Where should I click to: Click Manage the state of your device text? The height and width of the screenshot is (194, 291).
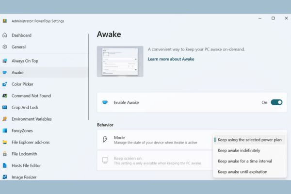tap(156, 143)
